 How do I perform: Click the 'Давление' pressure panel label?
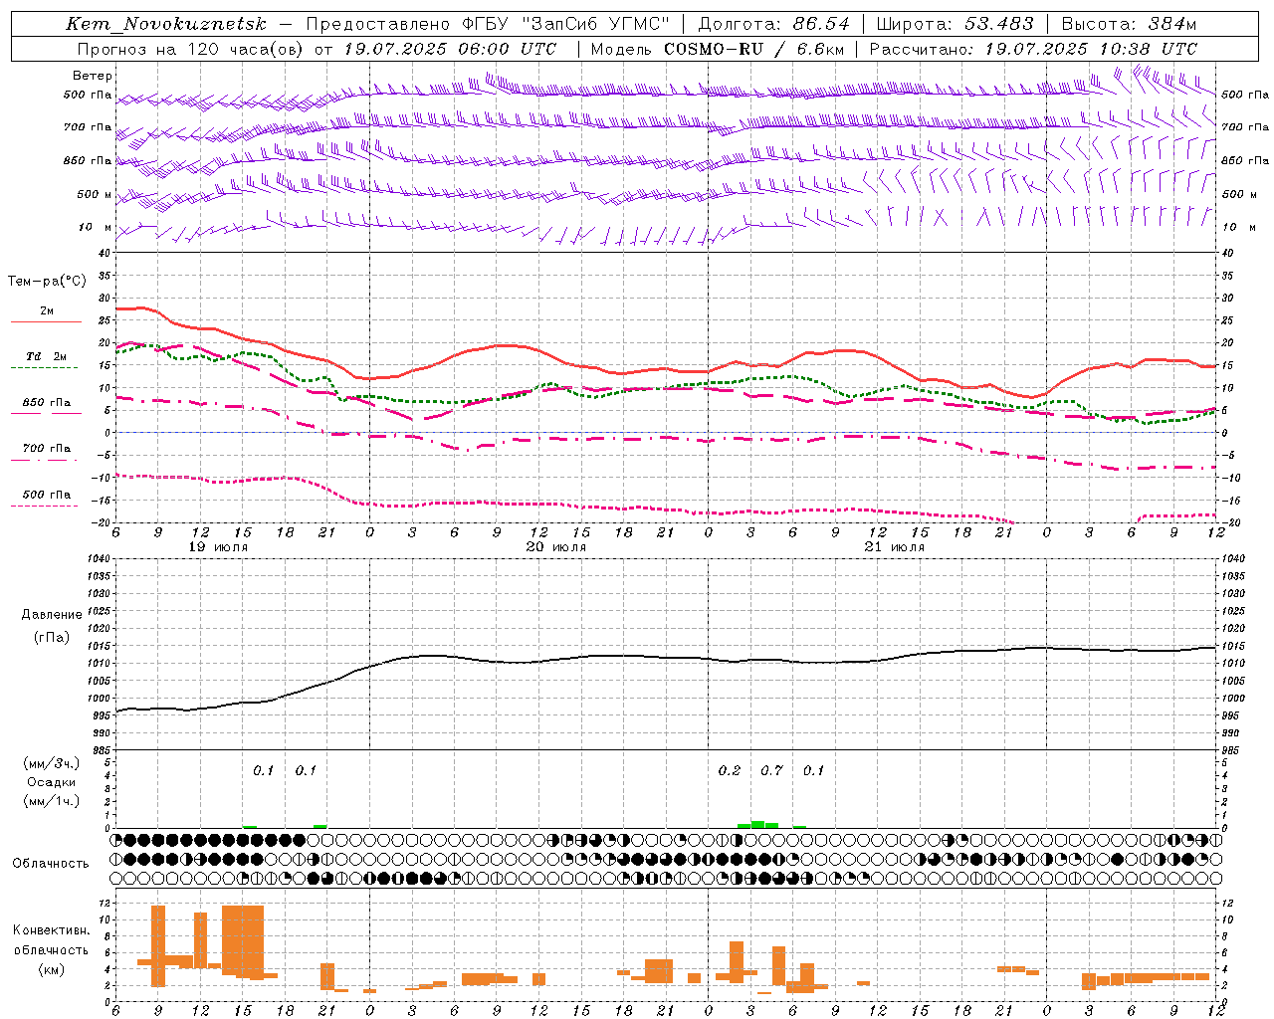click(52, 615)
